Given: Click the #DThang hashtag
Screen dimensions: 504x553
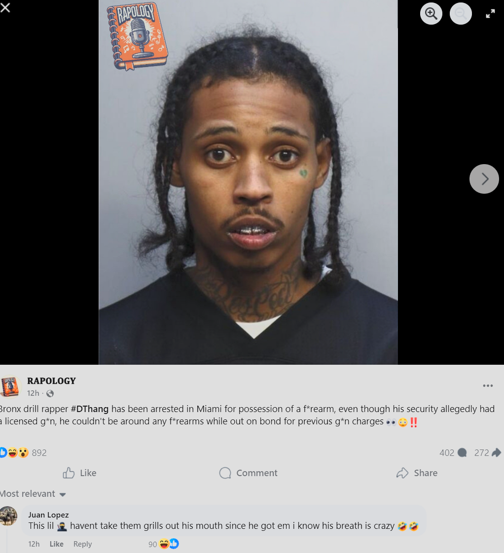Looking at the screenshot, I should pos(90,409).
